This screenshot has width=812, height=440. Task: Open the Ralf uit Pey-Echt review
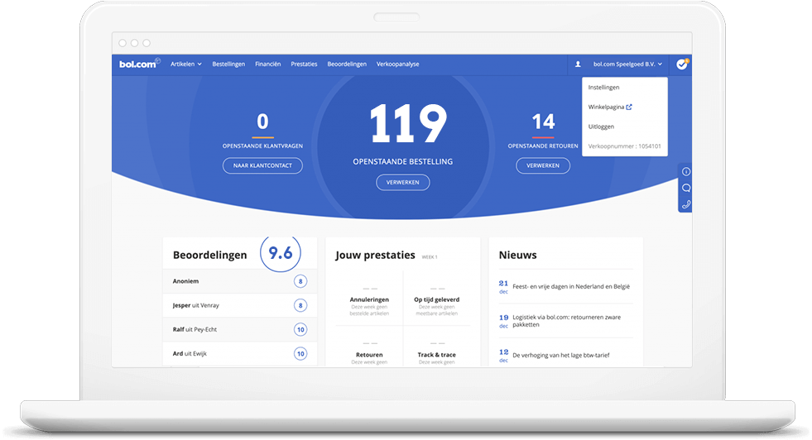(x=240, y=329)
